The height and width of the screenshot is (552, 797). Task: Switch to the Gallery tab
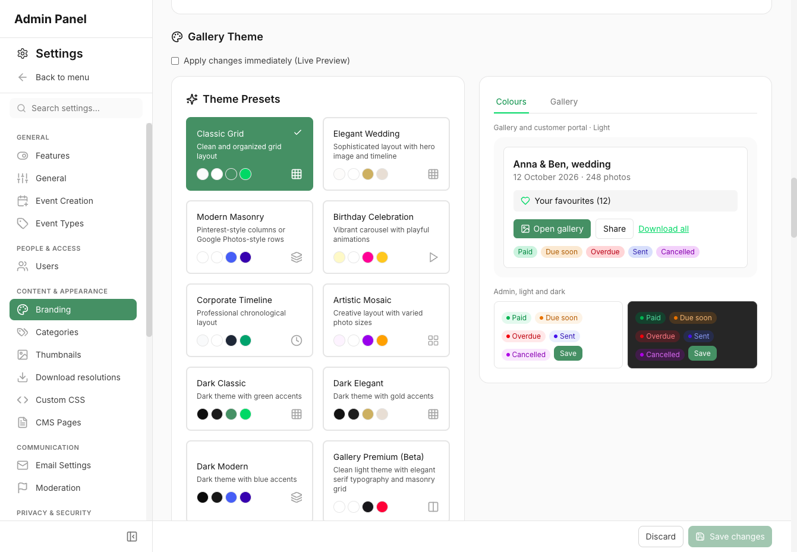tap(564, 102)
